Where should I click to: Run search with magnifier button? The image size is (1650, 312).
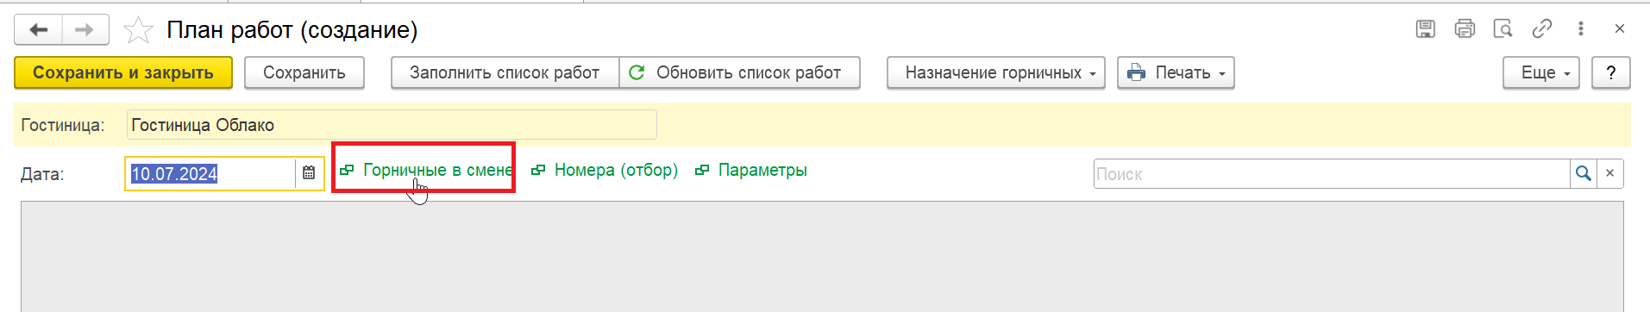click(x=1584, y=173)
